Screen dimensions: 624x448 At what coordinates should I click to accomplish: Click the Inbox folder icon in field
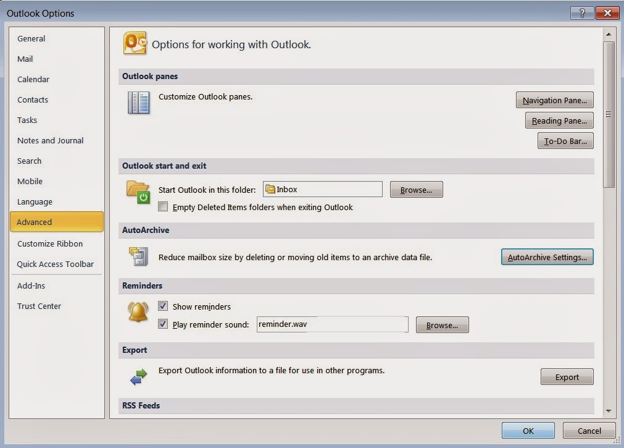pos(270,189)
